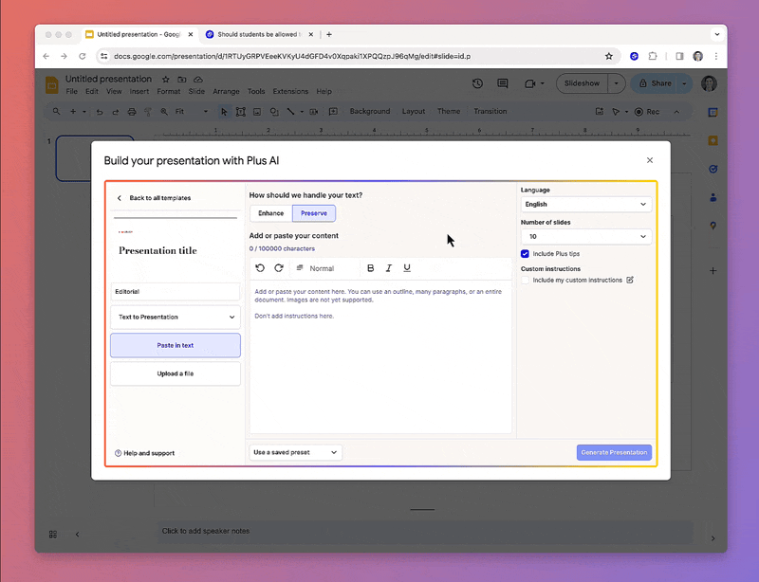759x582 pixels.
Task: Click the Slides toolbar redo arrow
Action: tap(115, 112)
